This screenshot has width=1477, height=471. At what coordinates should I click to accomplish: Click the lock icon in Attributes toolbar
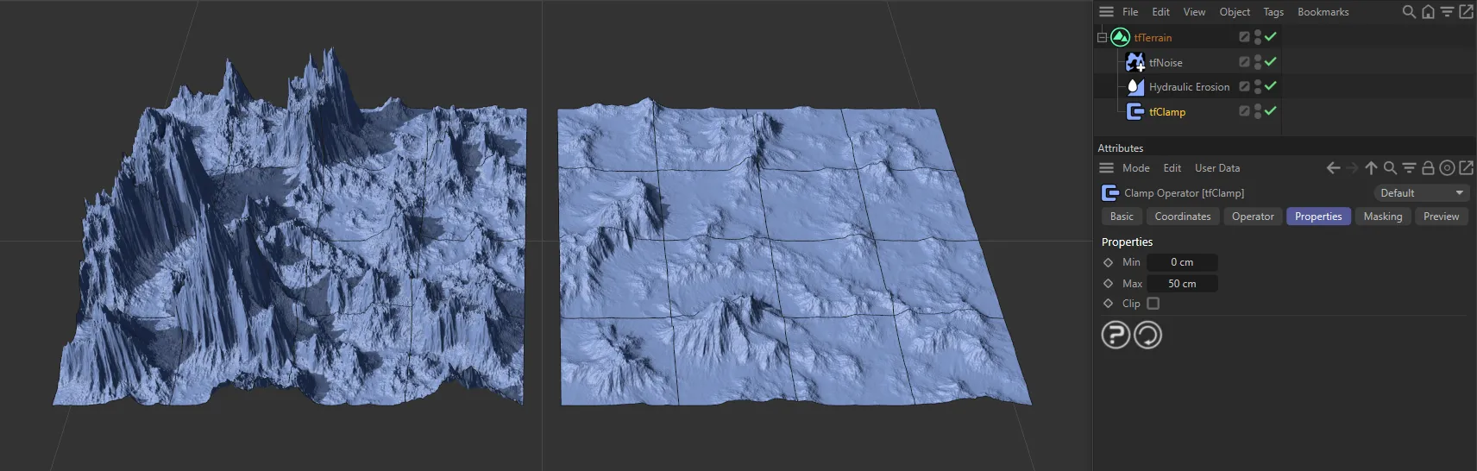tap(1428, 168)
